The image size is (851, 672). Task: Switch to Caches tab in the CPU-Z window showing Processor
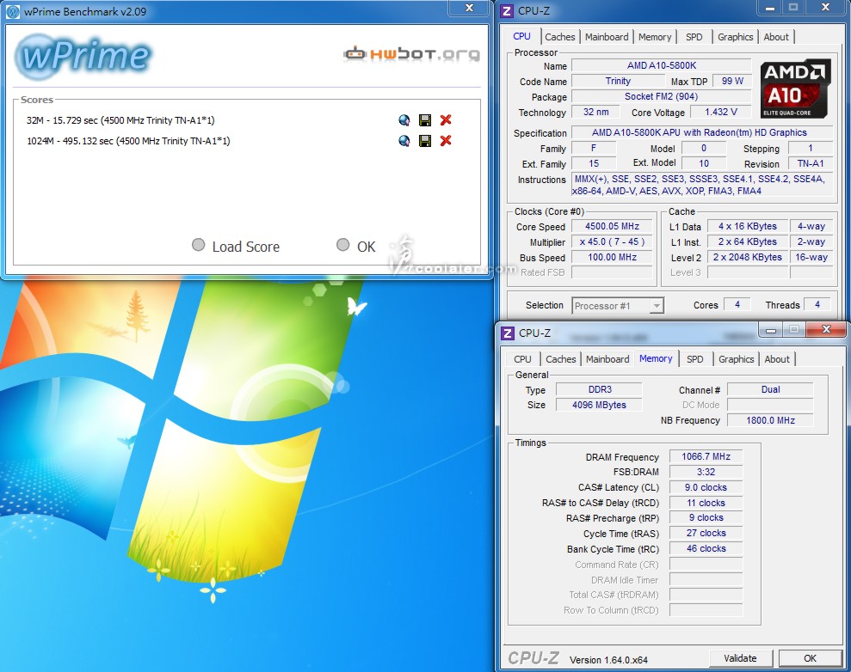(559, 37)
